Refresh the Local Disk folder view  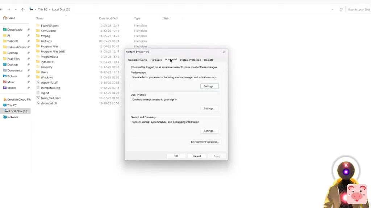pos(341,9)
